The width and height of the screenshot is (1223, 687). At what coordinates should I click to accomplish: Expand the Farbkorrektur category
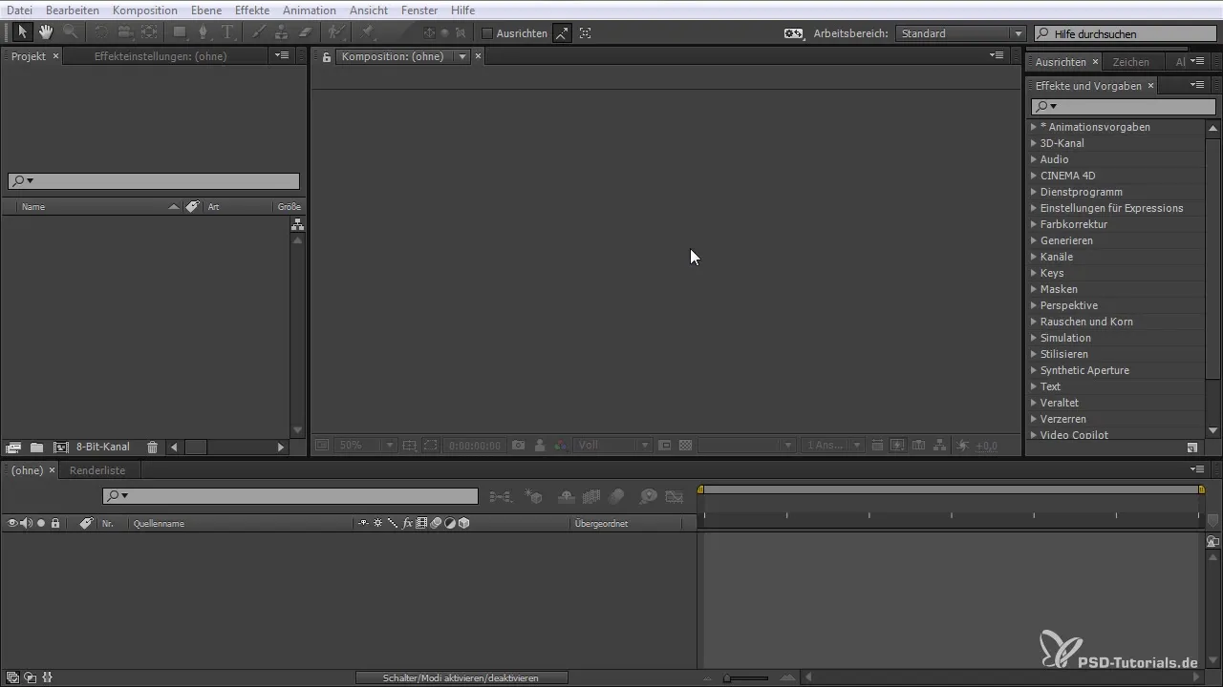click(x=1034, y=224)
